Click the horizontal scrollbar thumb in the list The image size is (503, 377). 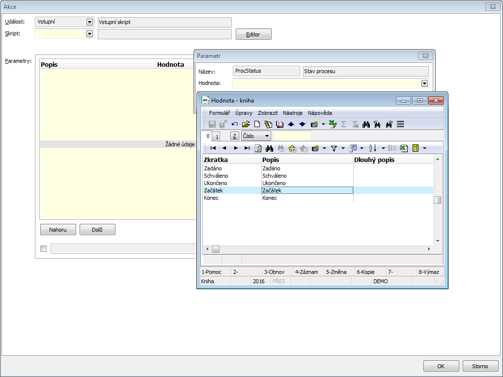216,249
